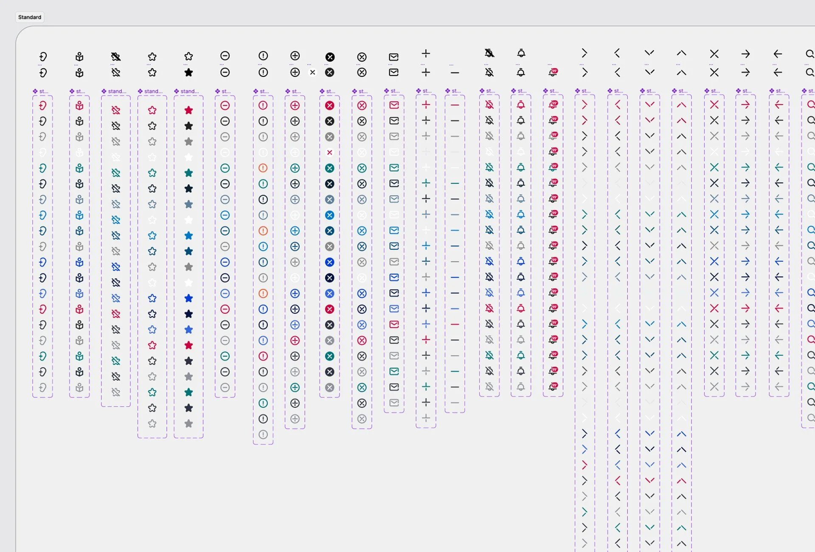The width and height of the screenshot is (815, 552).
Task: Select the topmost chevron-down icon
Action: (x=649, y=53)
